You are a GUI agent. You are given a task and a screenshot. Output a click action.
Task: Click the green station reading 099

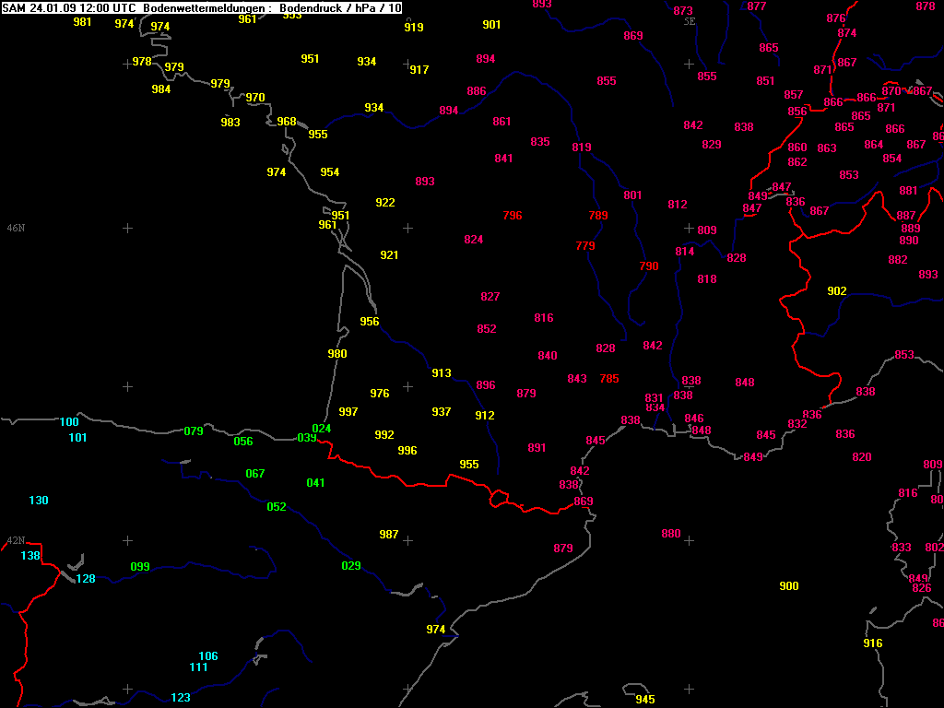pos(140,567)
